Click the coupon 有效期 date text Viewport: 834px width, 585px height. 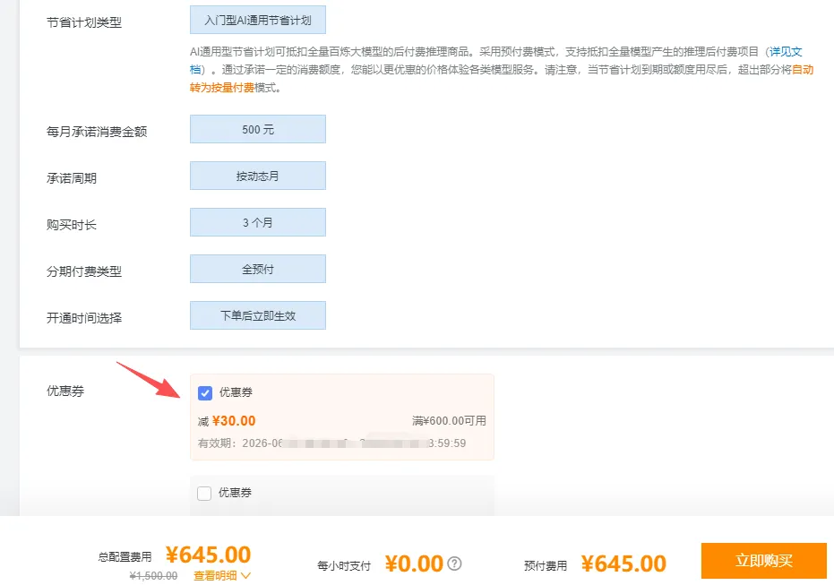(331, 443)
